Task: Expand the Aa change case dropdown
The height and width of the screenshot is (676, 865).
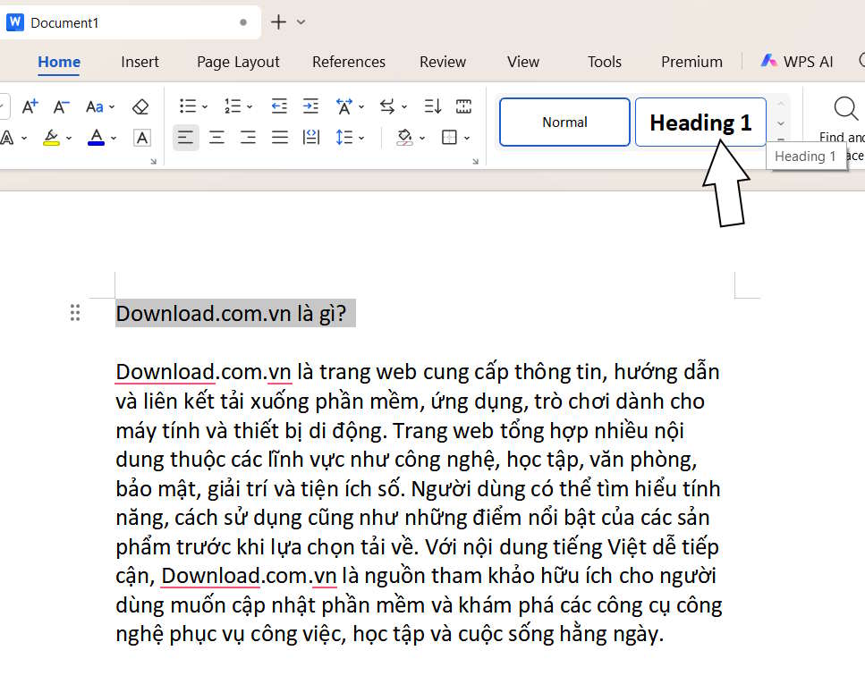Action: click(x=112, y=107)
